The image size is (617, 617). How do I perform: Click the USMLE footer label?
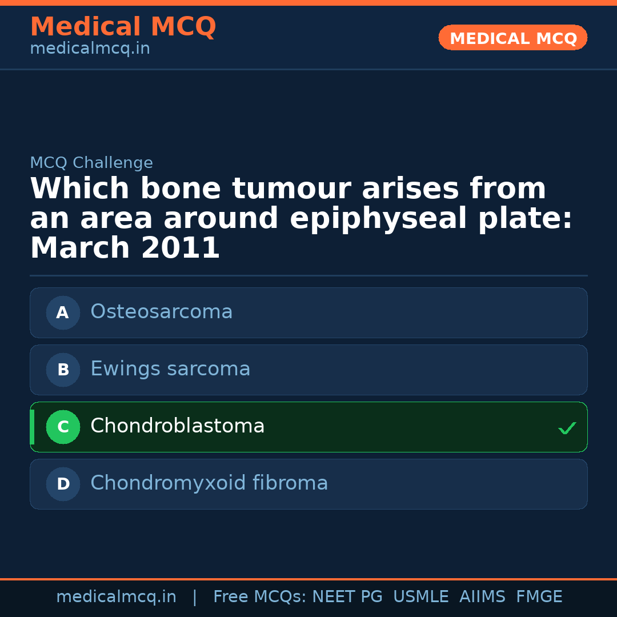click(421, 596)
